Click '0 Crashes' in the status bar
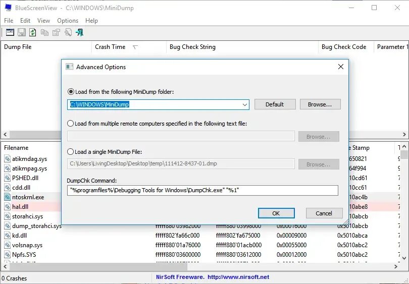 [x=14, y=278]
